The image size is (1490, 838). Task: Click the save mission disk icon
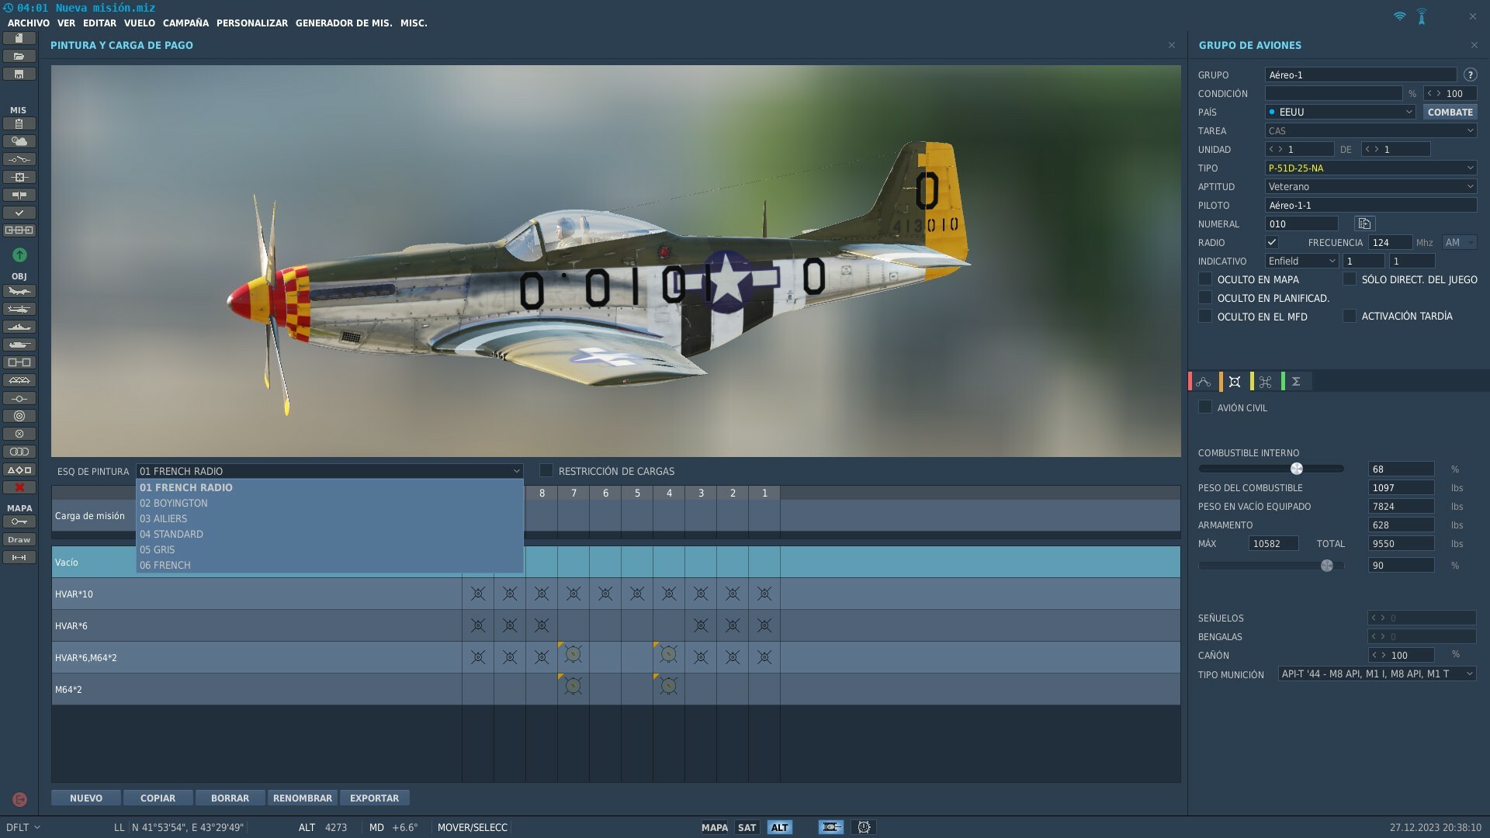[19, 74]
